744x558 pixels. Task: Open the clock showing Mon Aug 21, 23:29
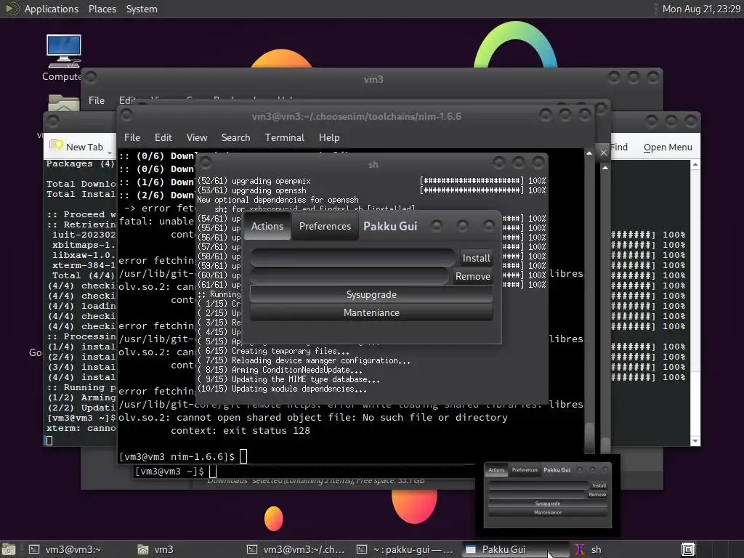tap(701, 9)
